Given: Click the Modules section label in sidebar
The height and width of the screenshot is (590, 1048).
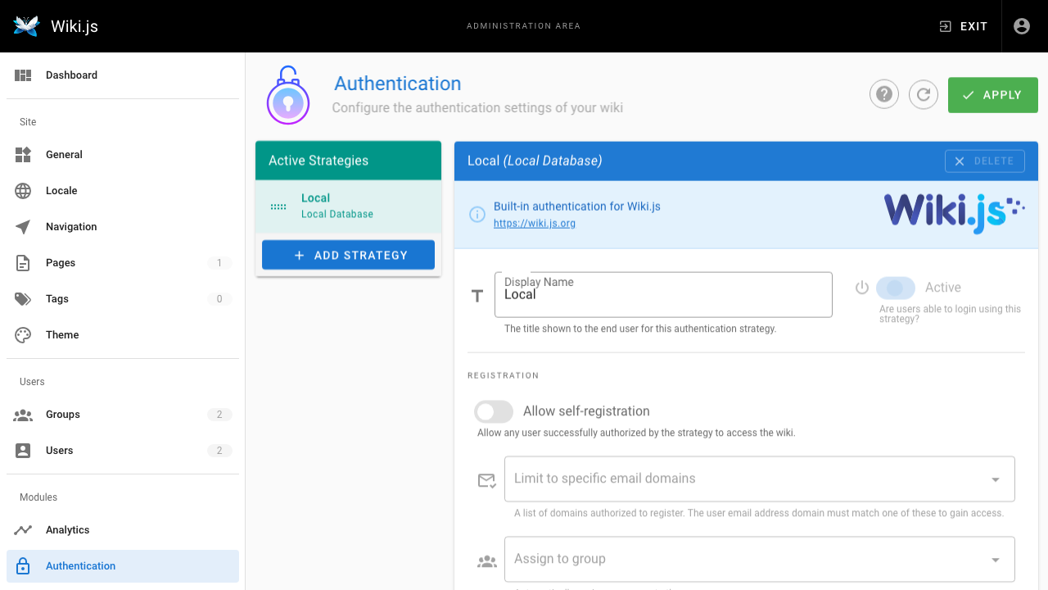Looking at the screenshot, I should point(38,497).
